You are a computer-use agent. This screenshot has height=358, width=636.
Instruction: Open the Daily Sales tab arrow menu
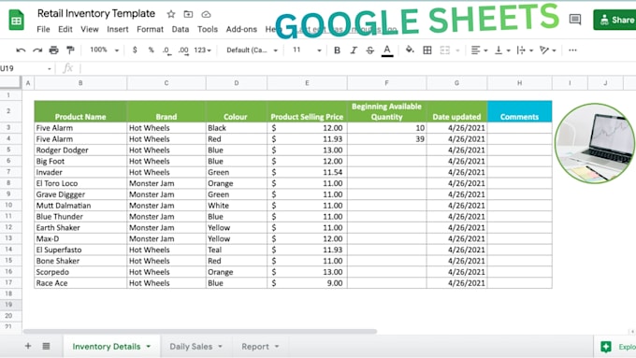[x=220, y=346]
